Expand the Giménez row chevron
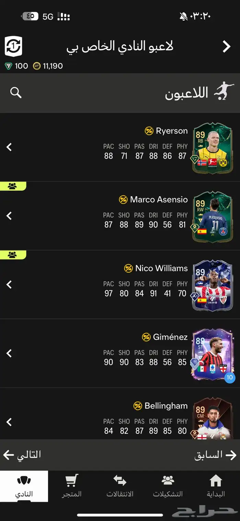Screen dimensions: 240x521 tap(9, 353)
